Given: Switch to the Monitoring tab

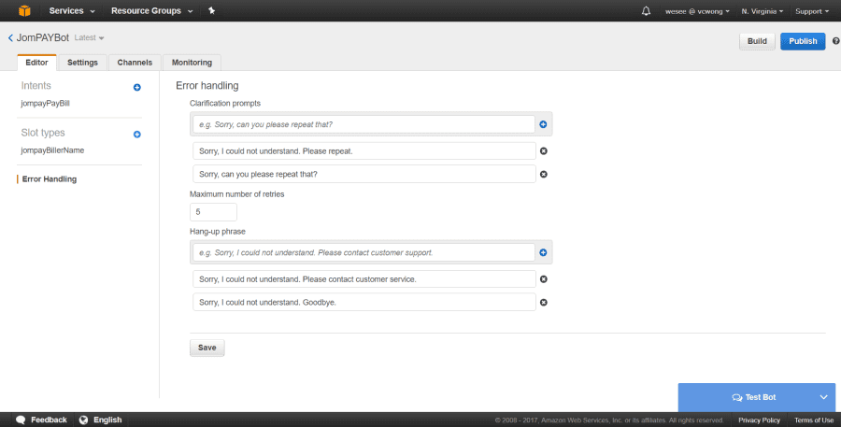Looking at the screenshot, I should click(x=192, y=63).
